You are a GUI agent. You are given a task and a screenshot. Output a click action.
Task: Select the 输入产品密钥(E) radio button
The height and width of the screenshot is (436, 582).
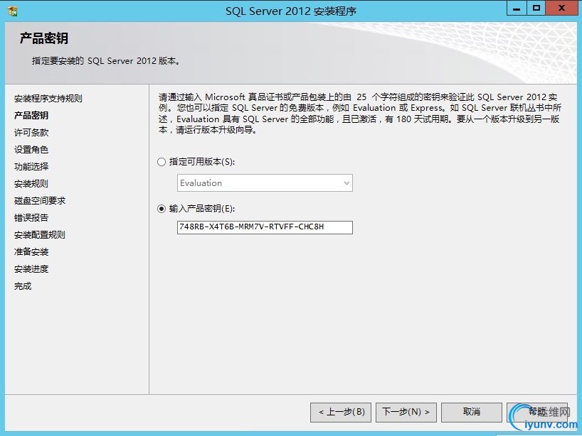[162, 209]
